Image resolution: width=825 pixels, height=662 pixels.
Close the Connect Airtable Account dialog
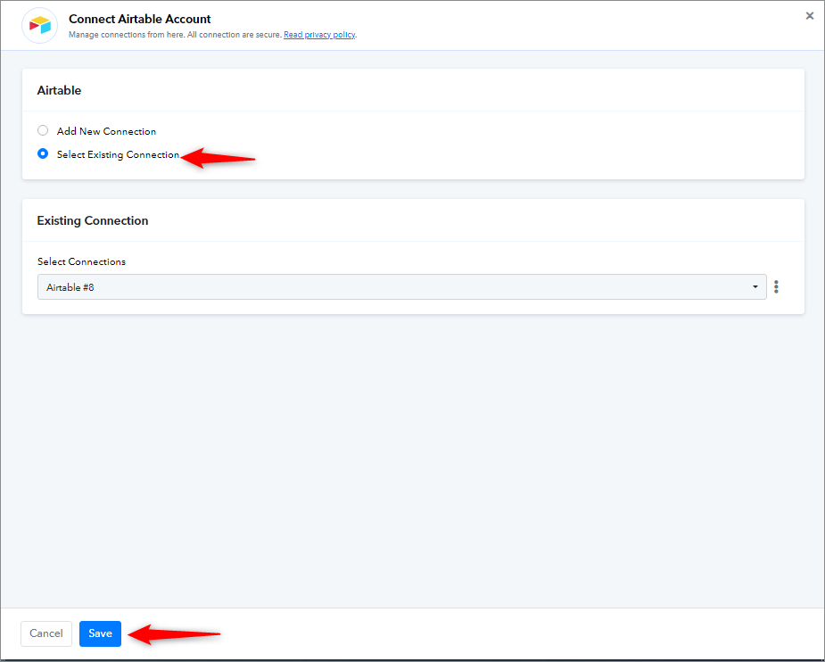click(809, 16)
